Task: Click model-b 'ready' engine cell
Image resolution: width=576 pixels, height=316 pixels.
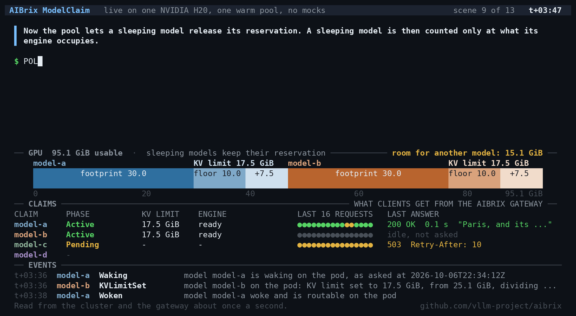Action: point(210,235)
